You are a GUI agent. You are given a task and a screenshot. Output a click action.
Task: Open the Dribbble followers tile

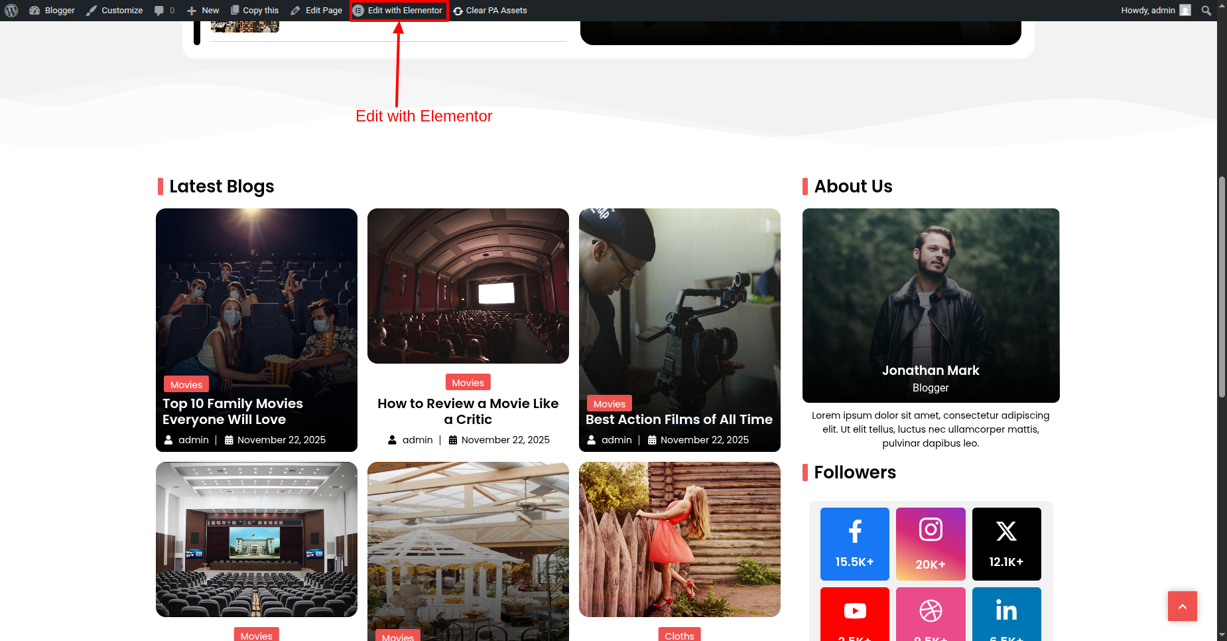(x=931, y=614)
